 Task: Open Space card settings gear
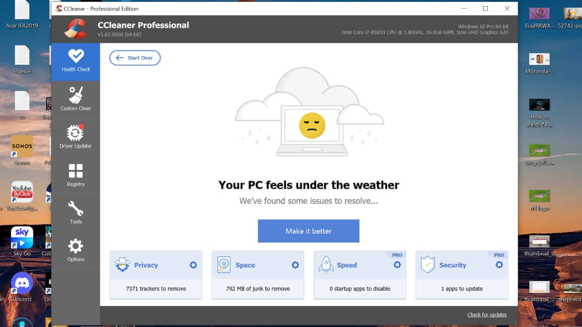click(x=295, y=265)
